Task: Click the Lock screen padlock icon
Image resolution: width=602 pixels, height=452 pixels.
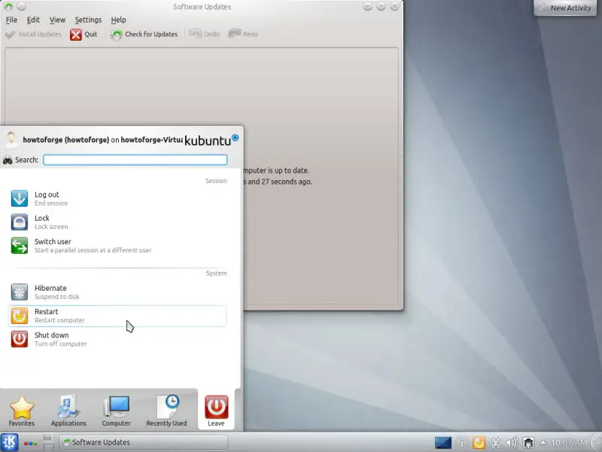Action: click(x=20, y=221)
